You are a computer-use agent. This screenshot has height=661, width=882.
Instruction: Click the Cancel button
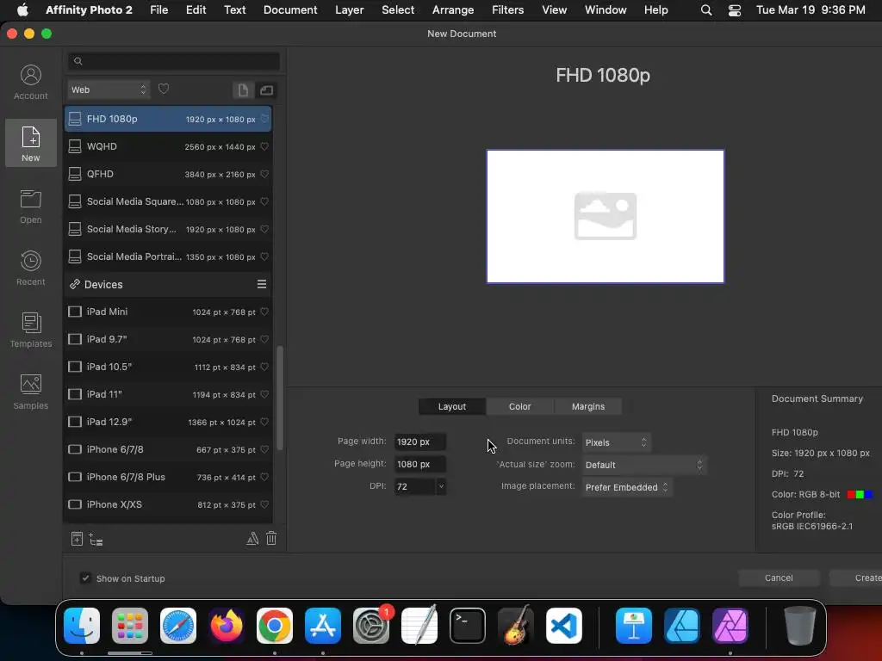click(779, 578)
